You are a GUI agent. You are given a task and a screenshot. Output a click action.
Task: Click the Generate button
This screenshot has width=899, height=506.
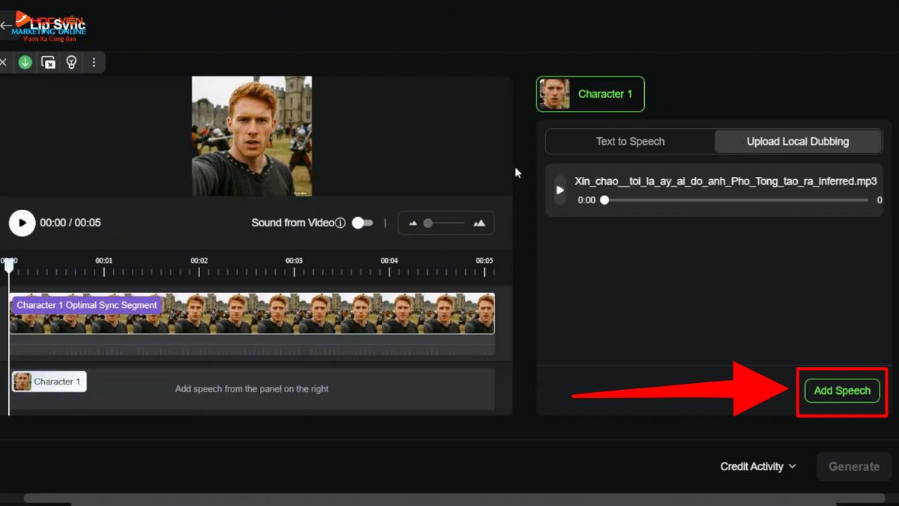tap(854, 466)
